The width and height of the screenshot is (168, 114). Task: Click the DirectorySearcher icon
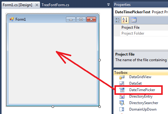point(122,103)
